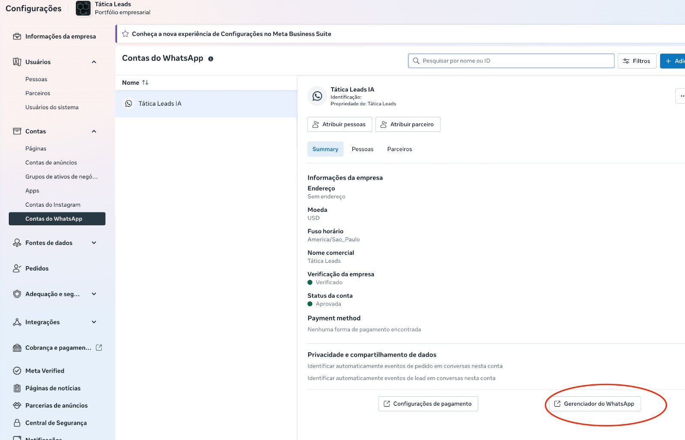Expand the Integrações chevron
The image size is (685, 440).
pos(94,322)
